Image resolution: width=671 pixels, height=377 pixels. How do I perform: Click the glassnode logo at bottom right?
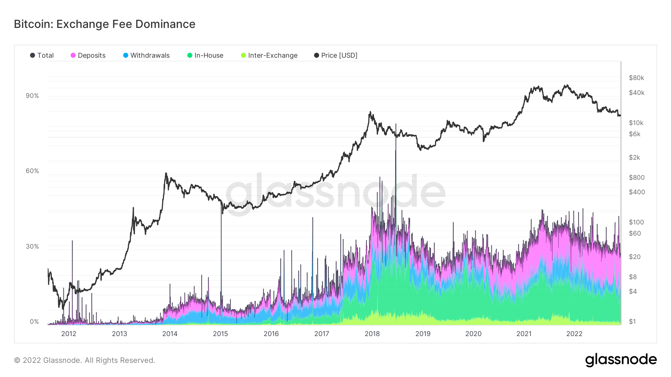pos(621,360)
